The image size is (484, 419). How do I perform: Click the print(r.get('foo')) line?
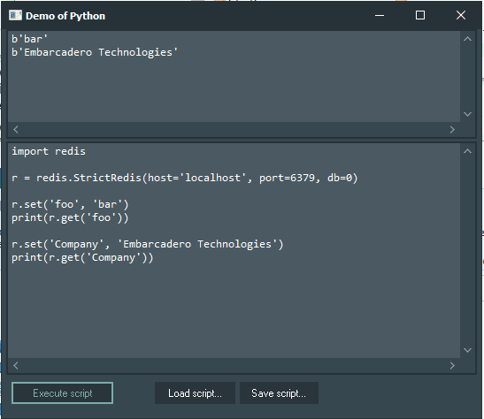pos(70,218)
